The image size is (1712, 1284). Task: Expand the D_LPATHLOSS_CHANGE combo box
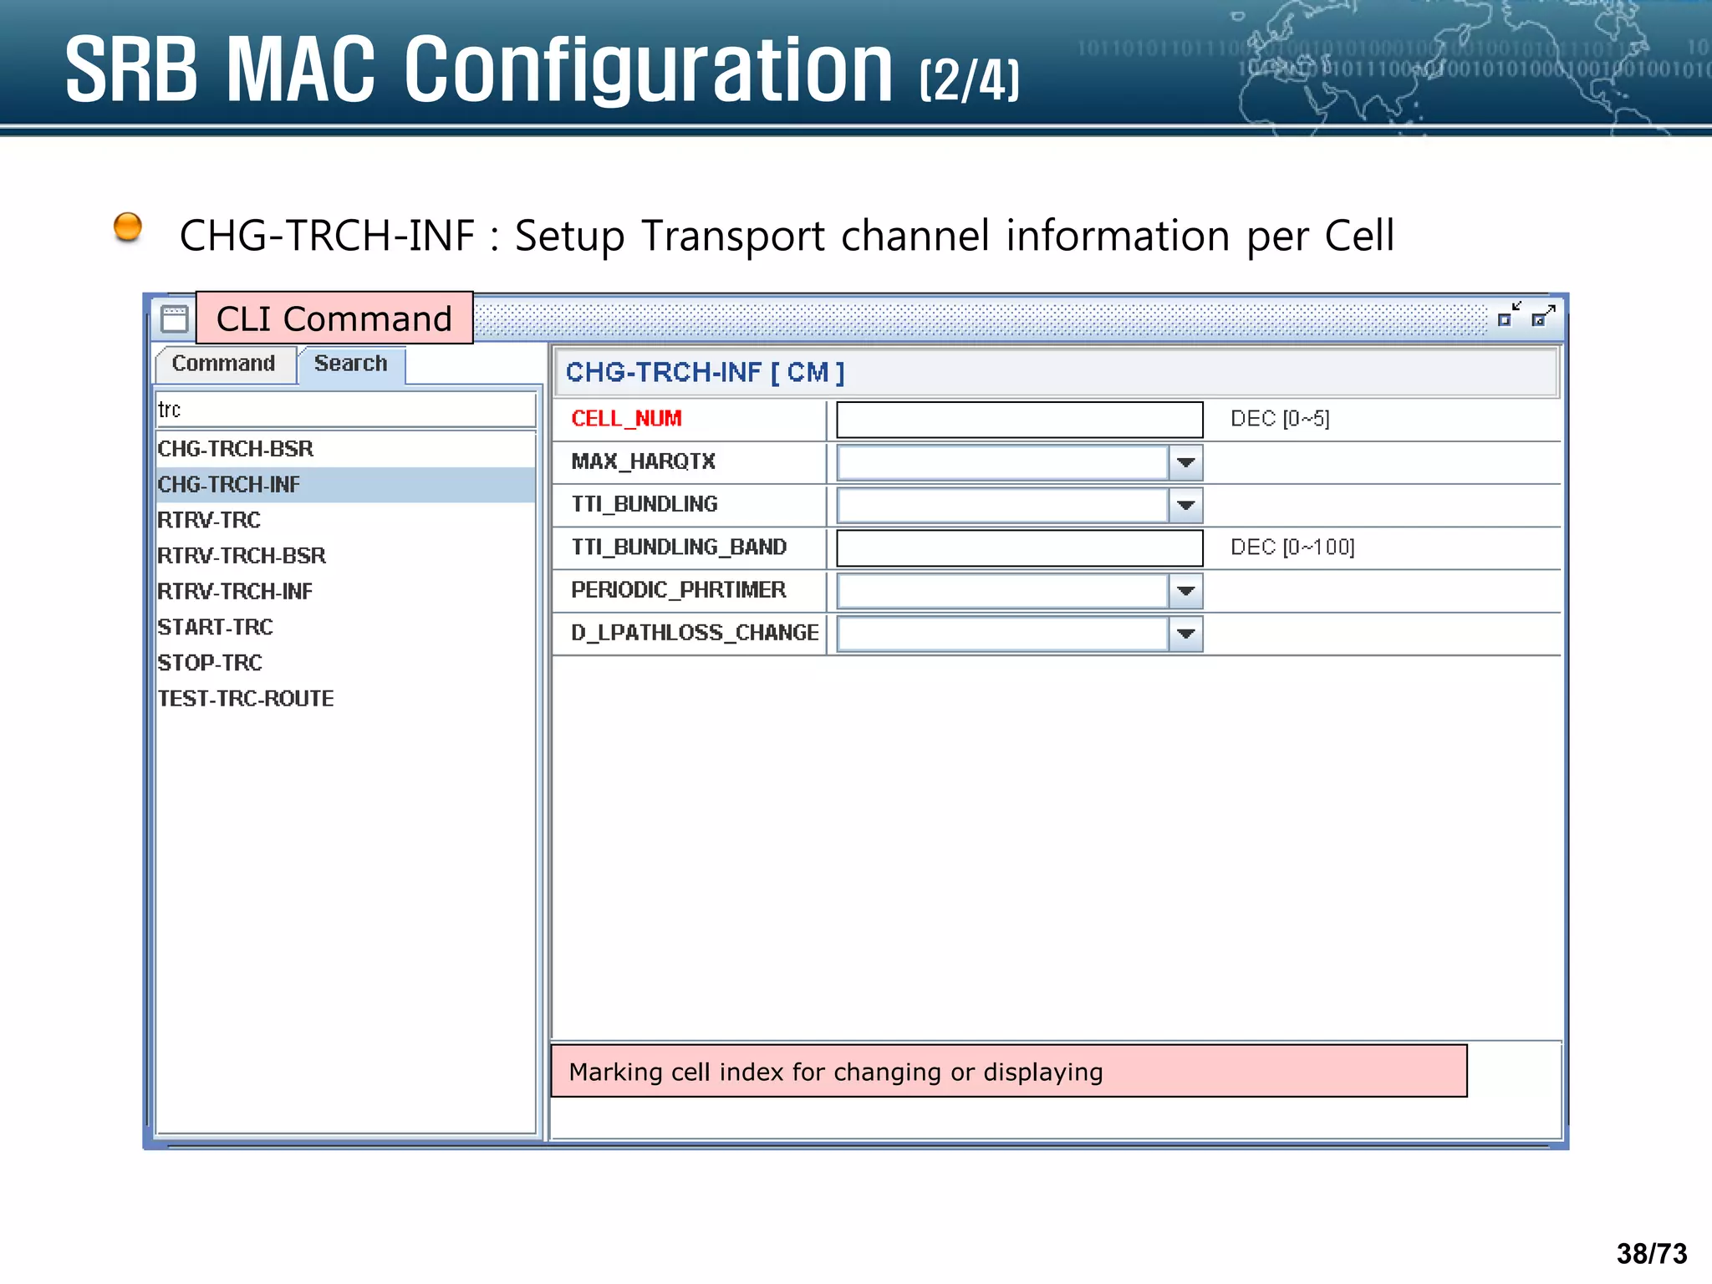tap(1185, 634)
